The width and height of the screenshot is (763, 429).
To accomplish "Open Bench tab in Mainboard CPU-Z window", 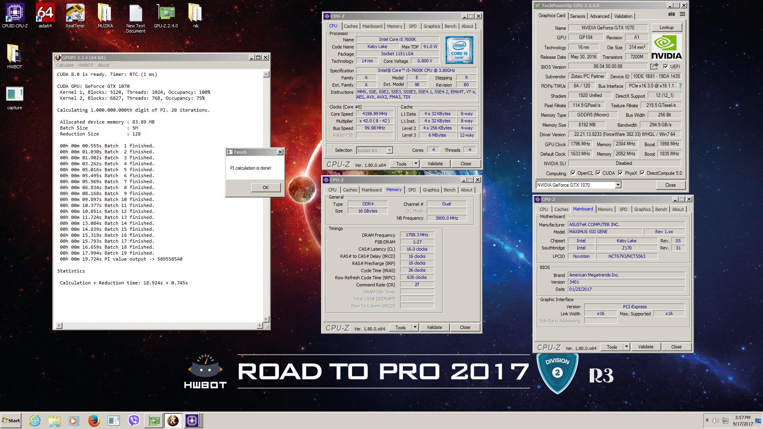I will click(x=661, y=209).
